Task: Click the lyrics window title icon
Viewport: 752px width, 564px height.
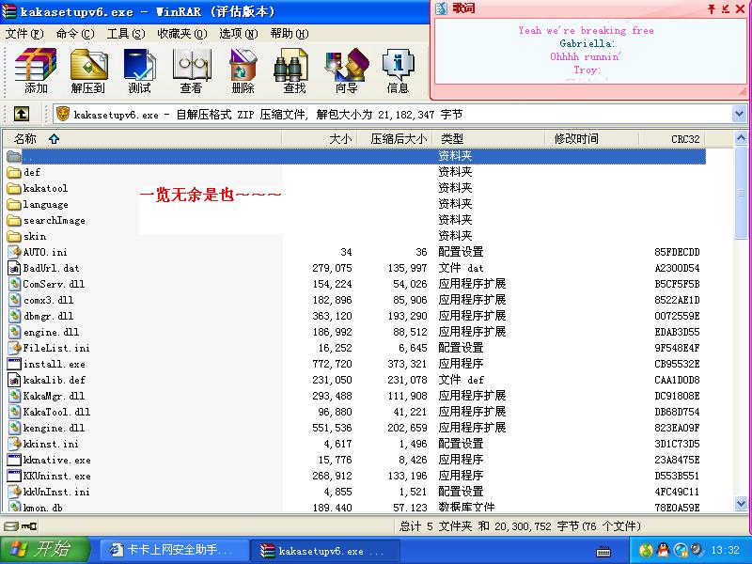Action: coord(441,8)
